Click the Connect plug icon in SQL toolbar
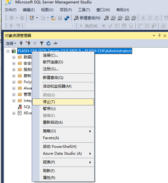The height and width of the screenshot is (183, 168). (11, 26)
